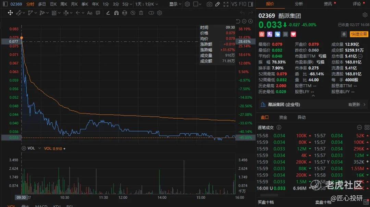This screenshot has height=207, width=370.
Task: Click horizontal scrollbar under trade list
Action: (269, 195)
